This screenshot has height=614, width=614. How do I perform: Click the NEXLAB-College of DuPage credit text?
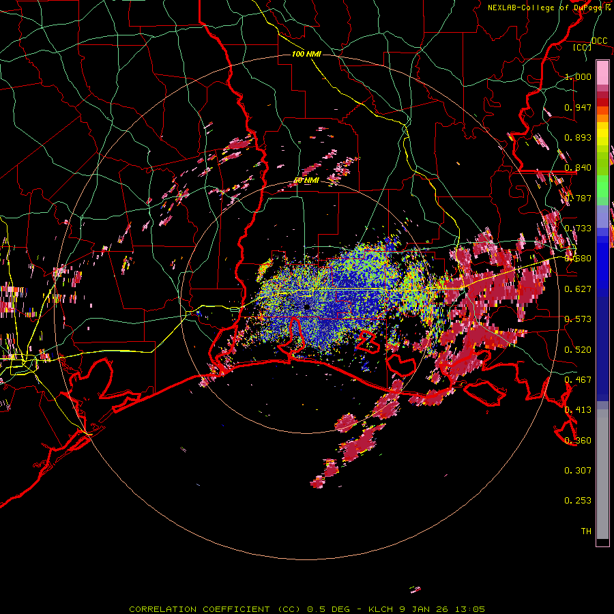tap(549, 8)
